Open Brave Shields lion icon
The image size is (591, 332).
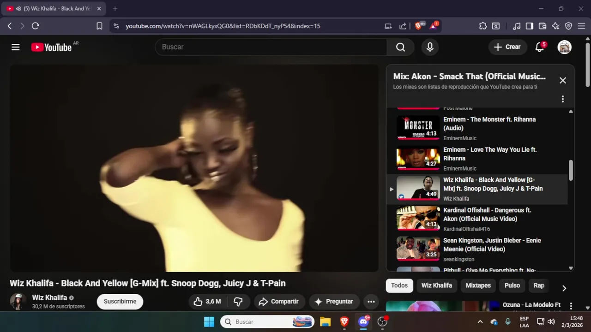coord(419,26)
